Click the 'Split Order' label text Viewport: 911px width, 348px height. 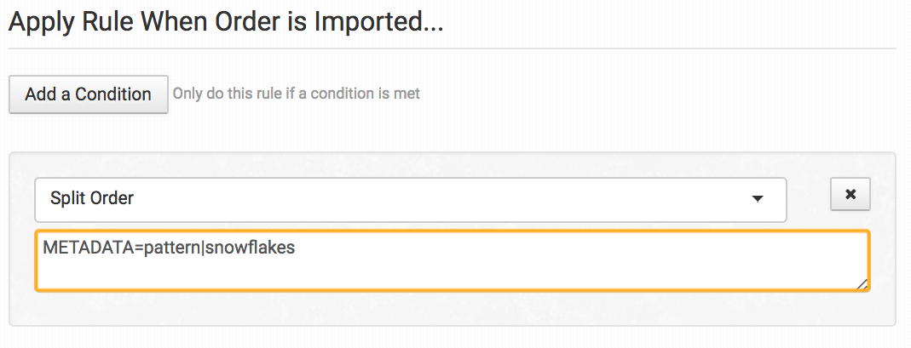[92, 199]
